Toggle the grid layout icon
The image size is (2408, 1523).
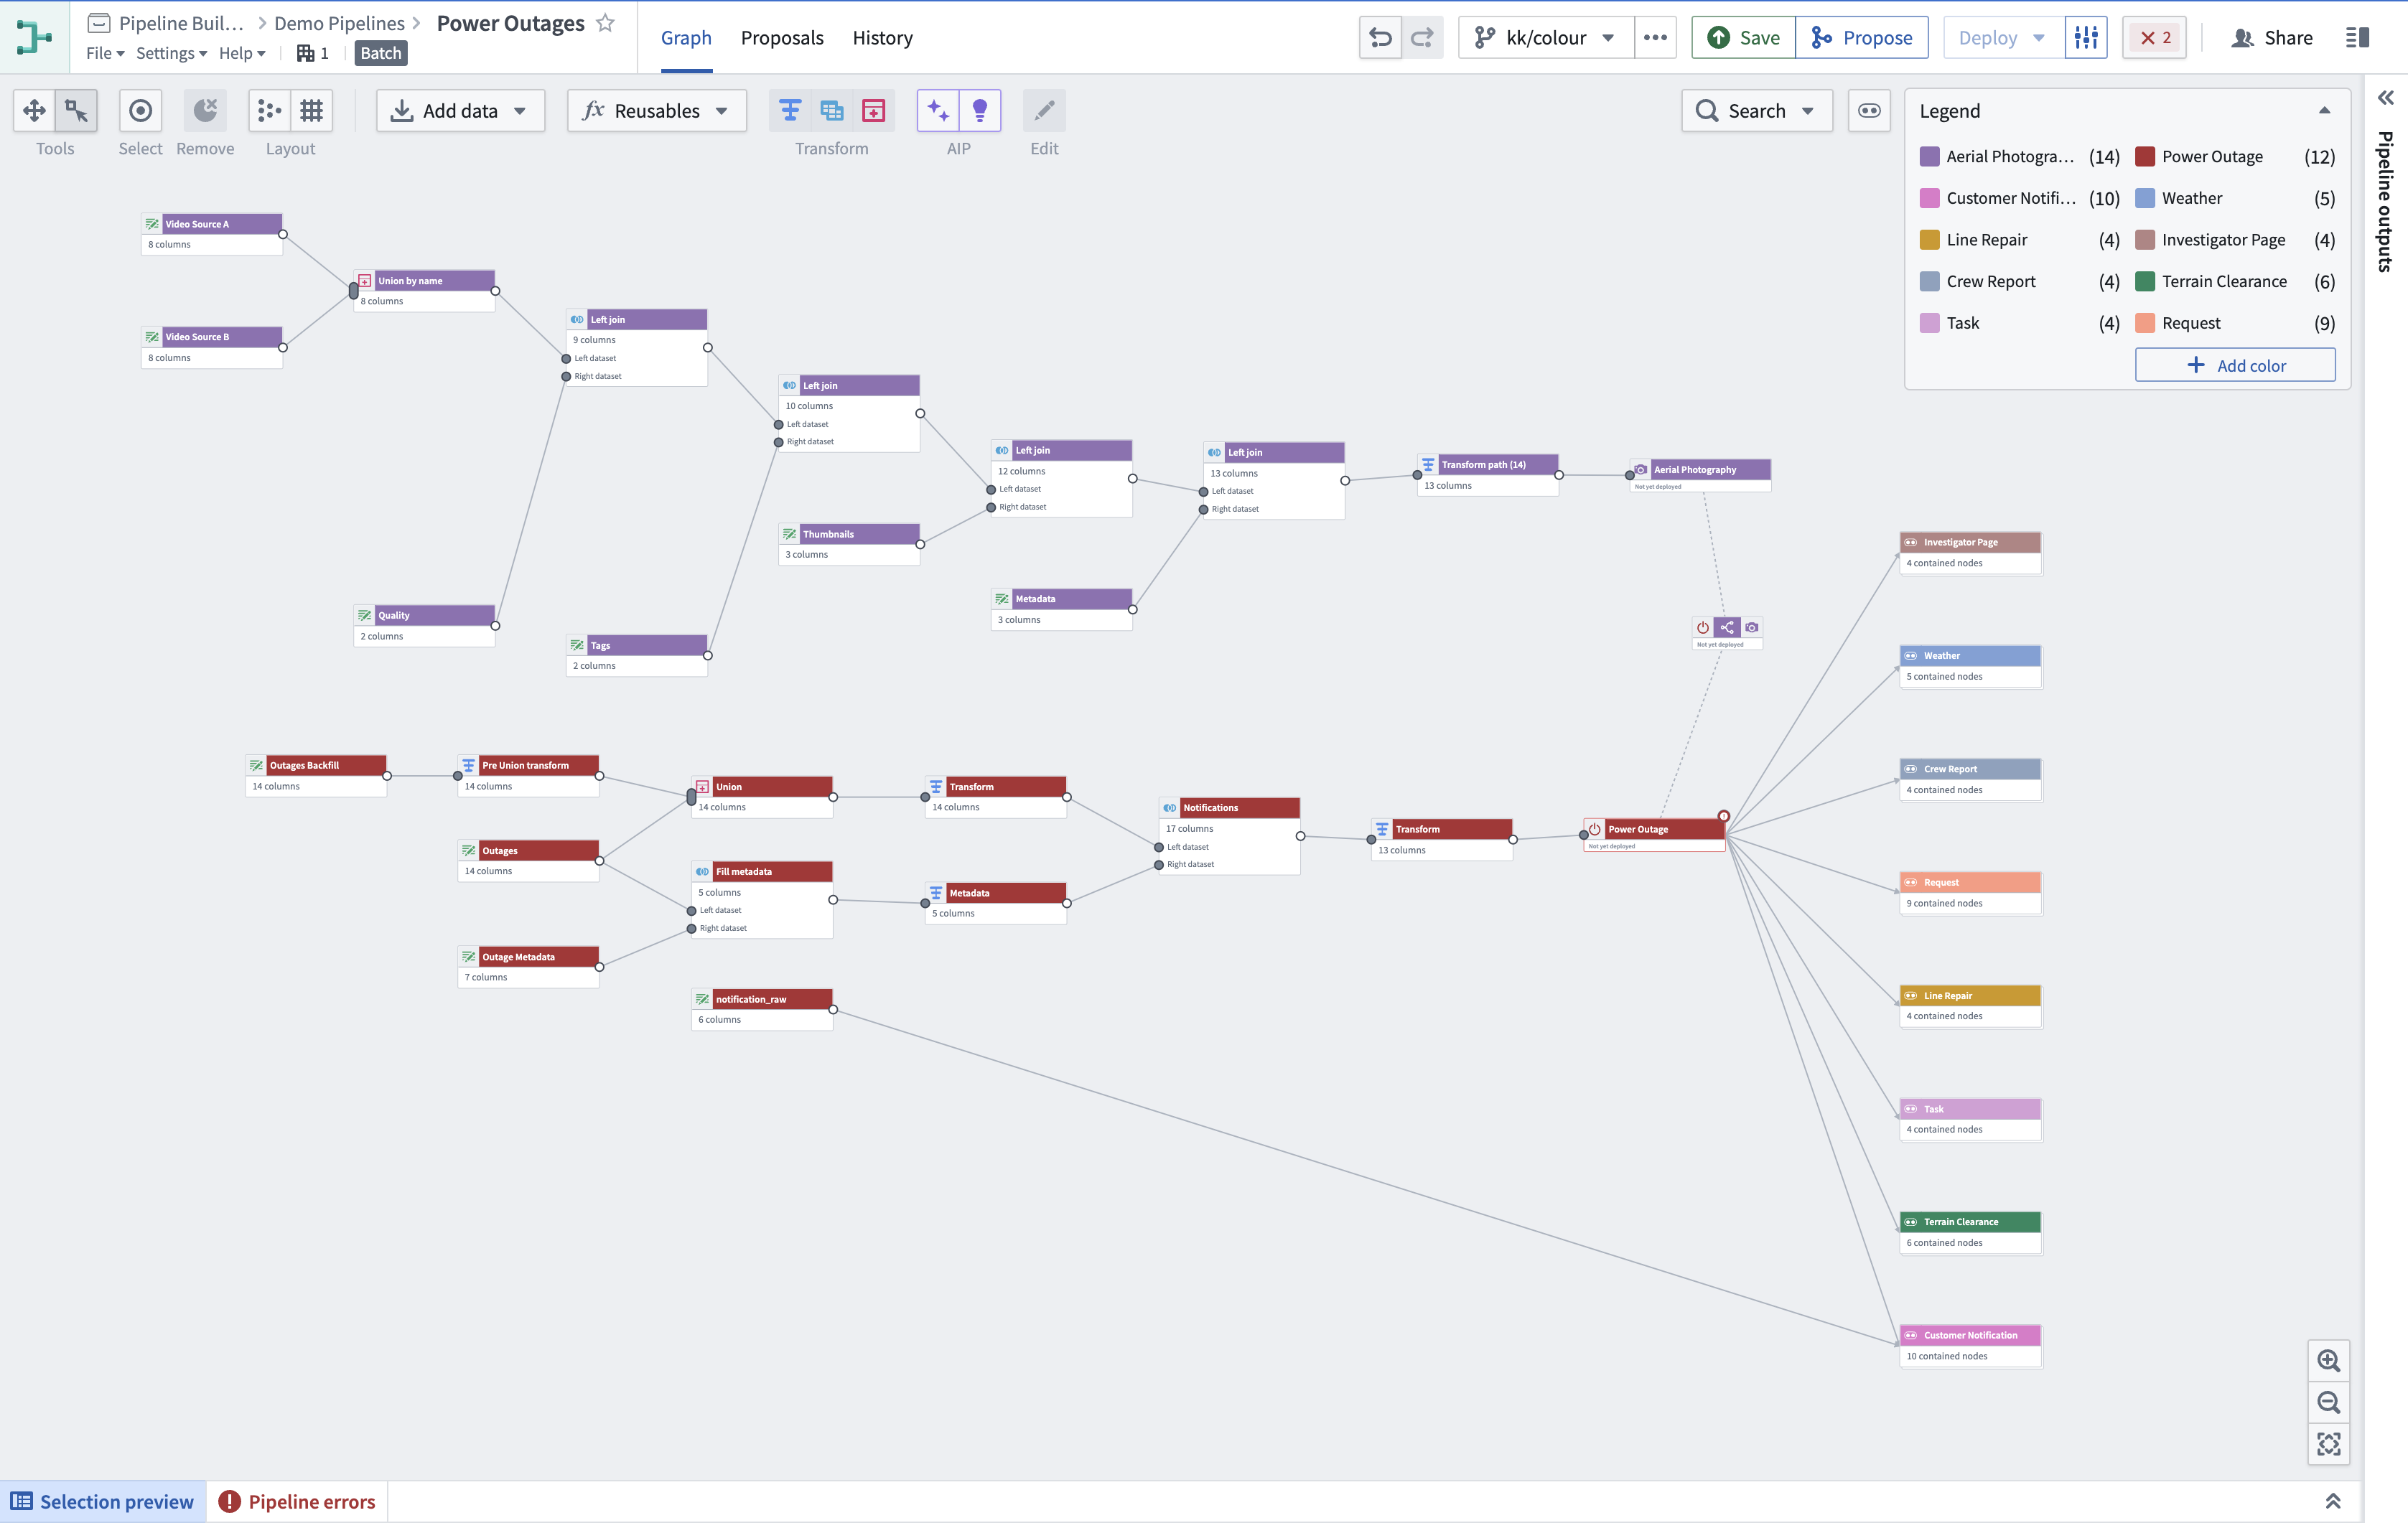point(311,111)
